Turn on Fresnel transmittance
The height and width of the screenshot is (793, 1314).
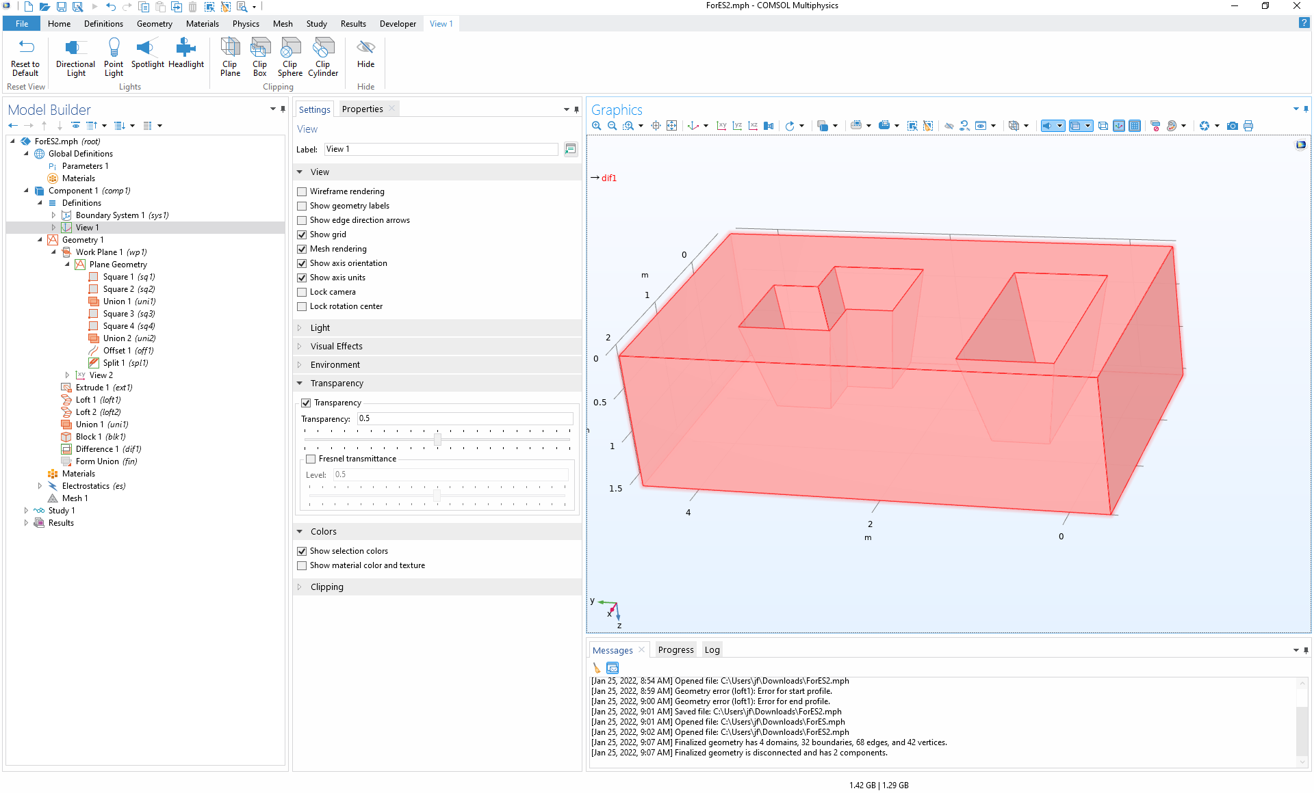click(x=311, y=459)
